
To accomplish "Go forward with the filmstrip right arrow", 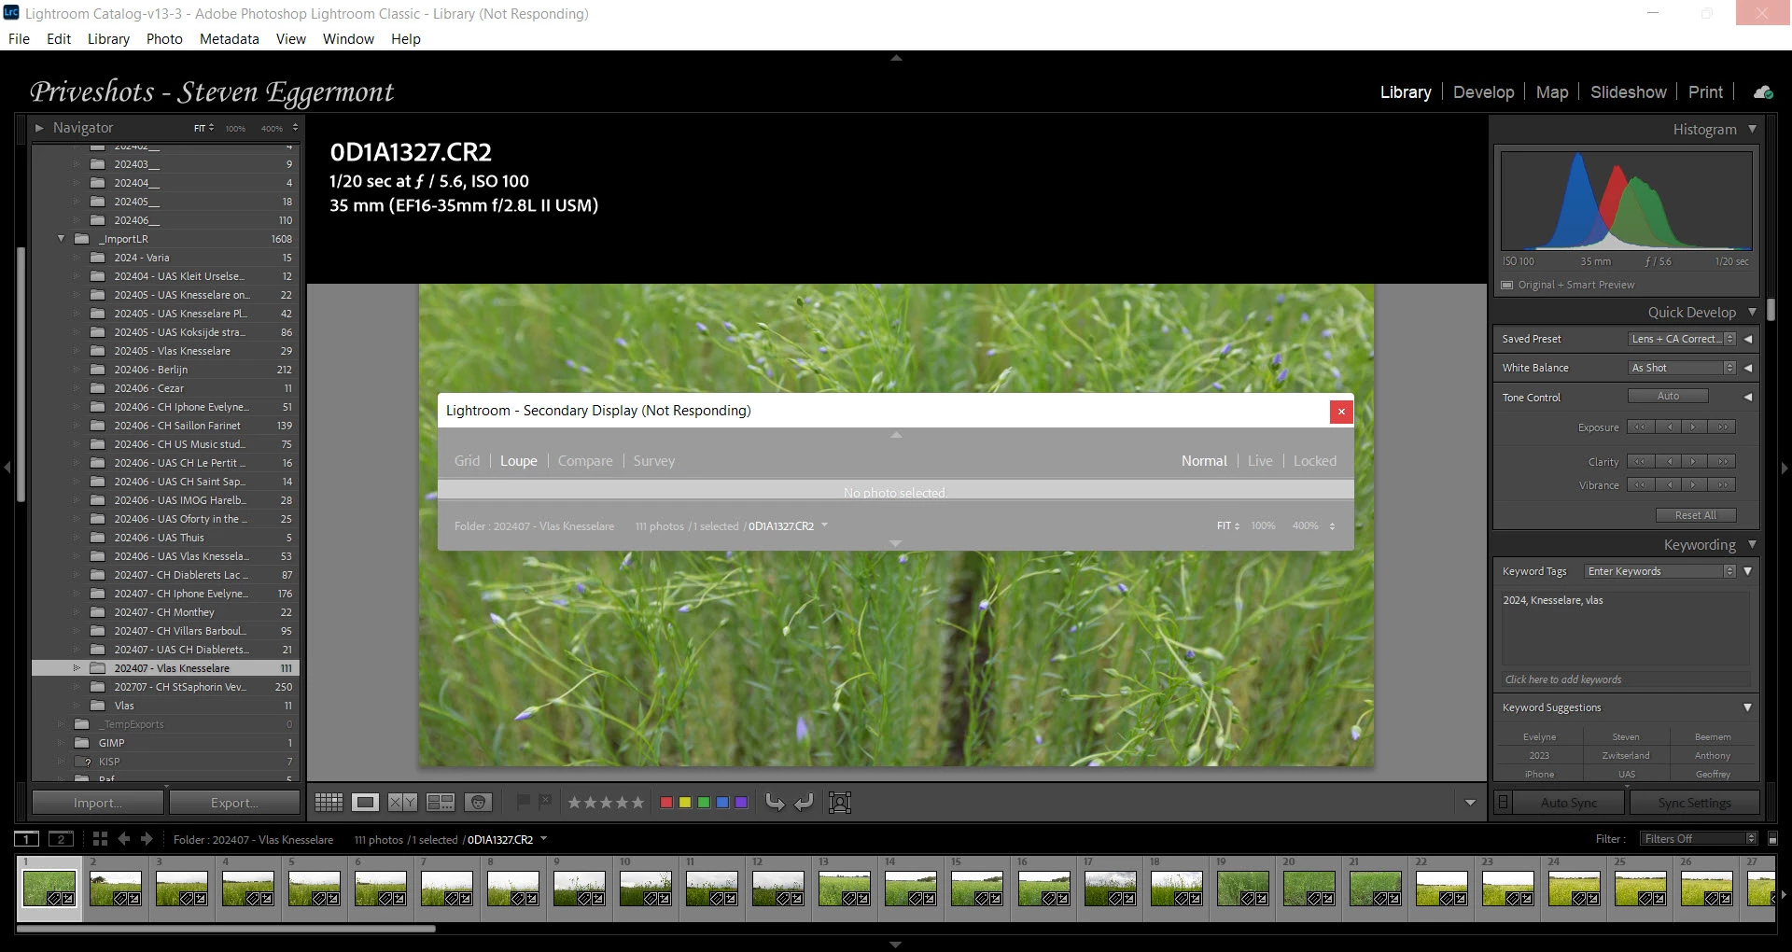I will point(147,839).
